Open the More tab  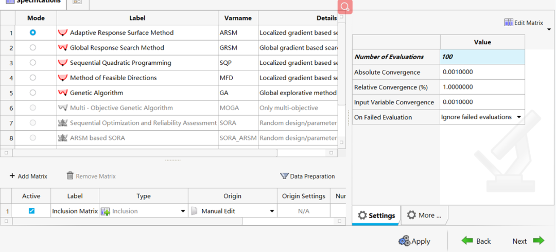coord(424,215)
